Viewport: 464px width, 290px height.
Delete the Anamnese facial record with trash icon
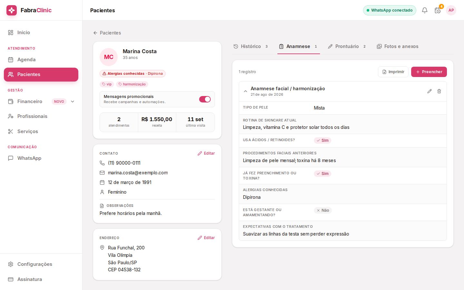439,91
